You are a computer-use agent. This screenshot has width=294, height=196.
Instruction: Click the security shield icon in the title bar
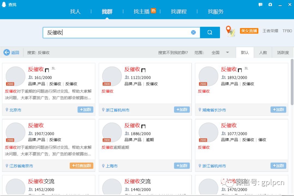(x=270, y=4)
